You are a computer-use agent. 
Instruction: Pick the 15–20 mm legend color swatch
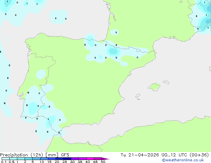52,159
